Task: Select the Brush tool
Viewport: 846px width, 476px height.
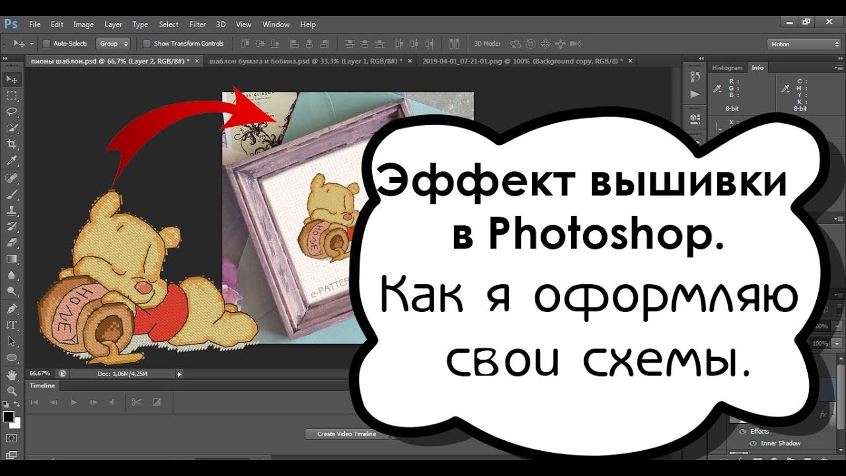Action: 12,194
